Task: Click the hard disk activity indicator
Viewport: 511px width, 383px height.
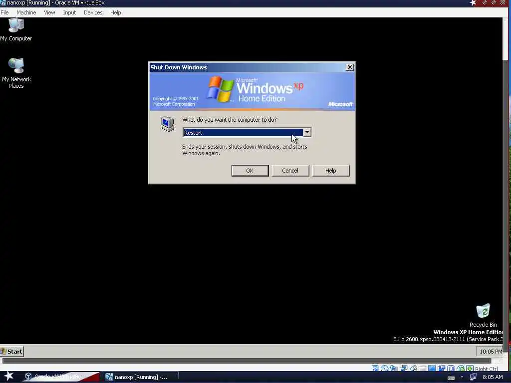Action: tap(375, 369)
